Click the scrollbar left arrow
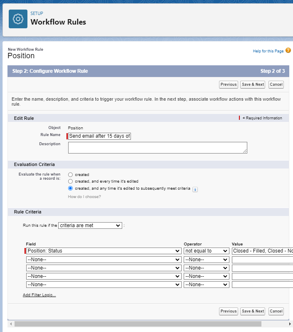293x332 pixels. [x=10, y=324]
